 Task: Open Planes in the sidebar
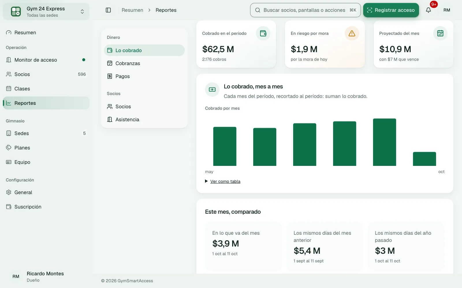(x=46, y=148)
